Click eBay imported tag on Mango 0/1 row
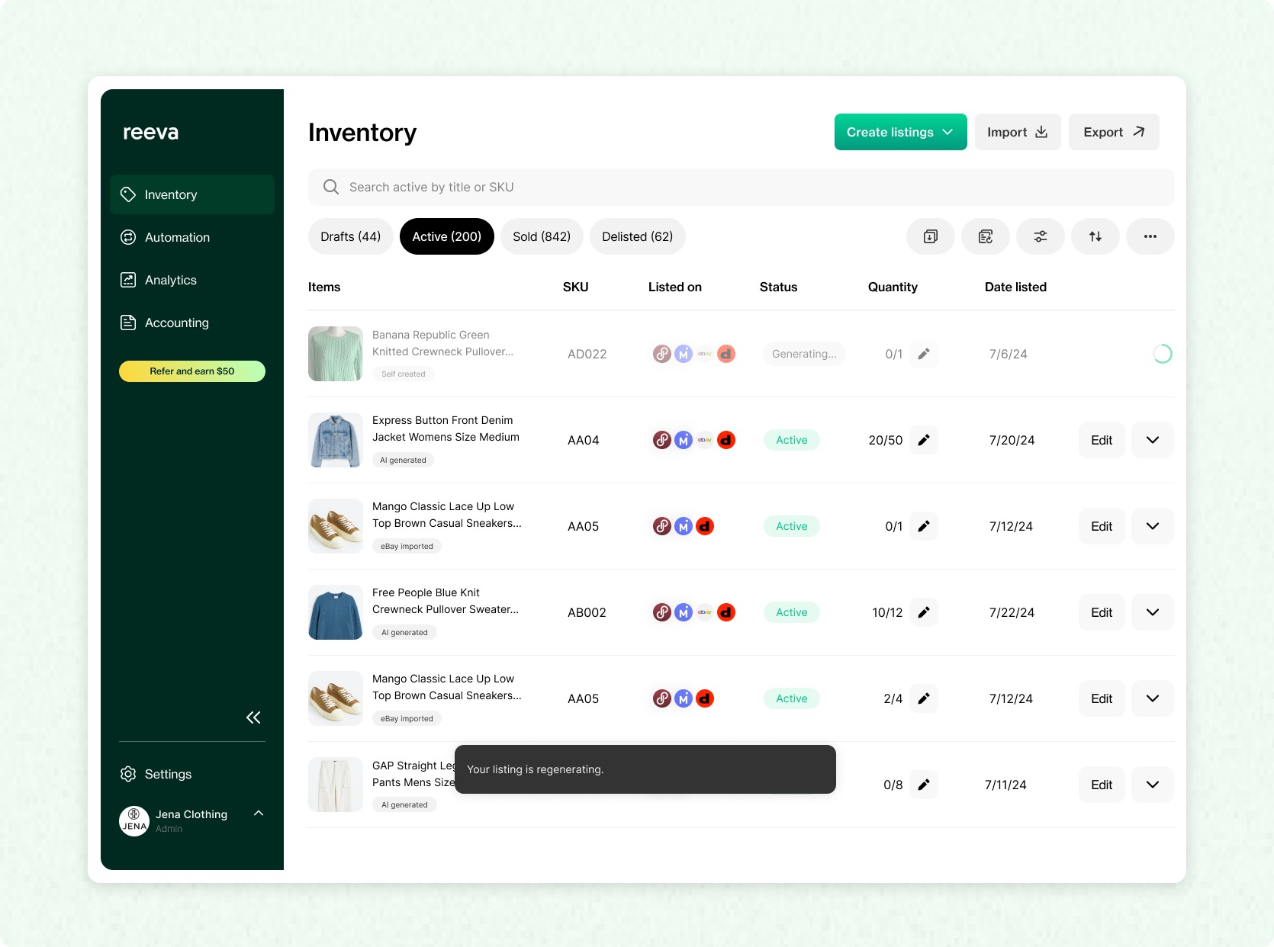The image size is (1274, 947). pos(407,546)
